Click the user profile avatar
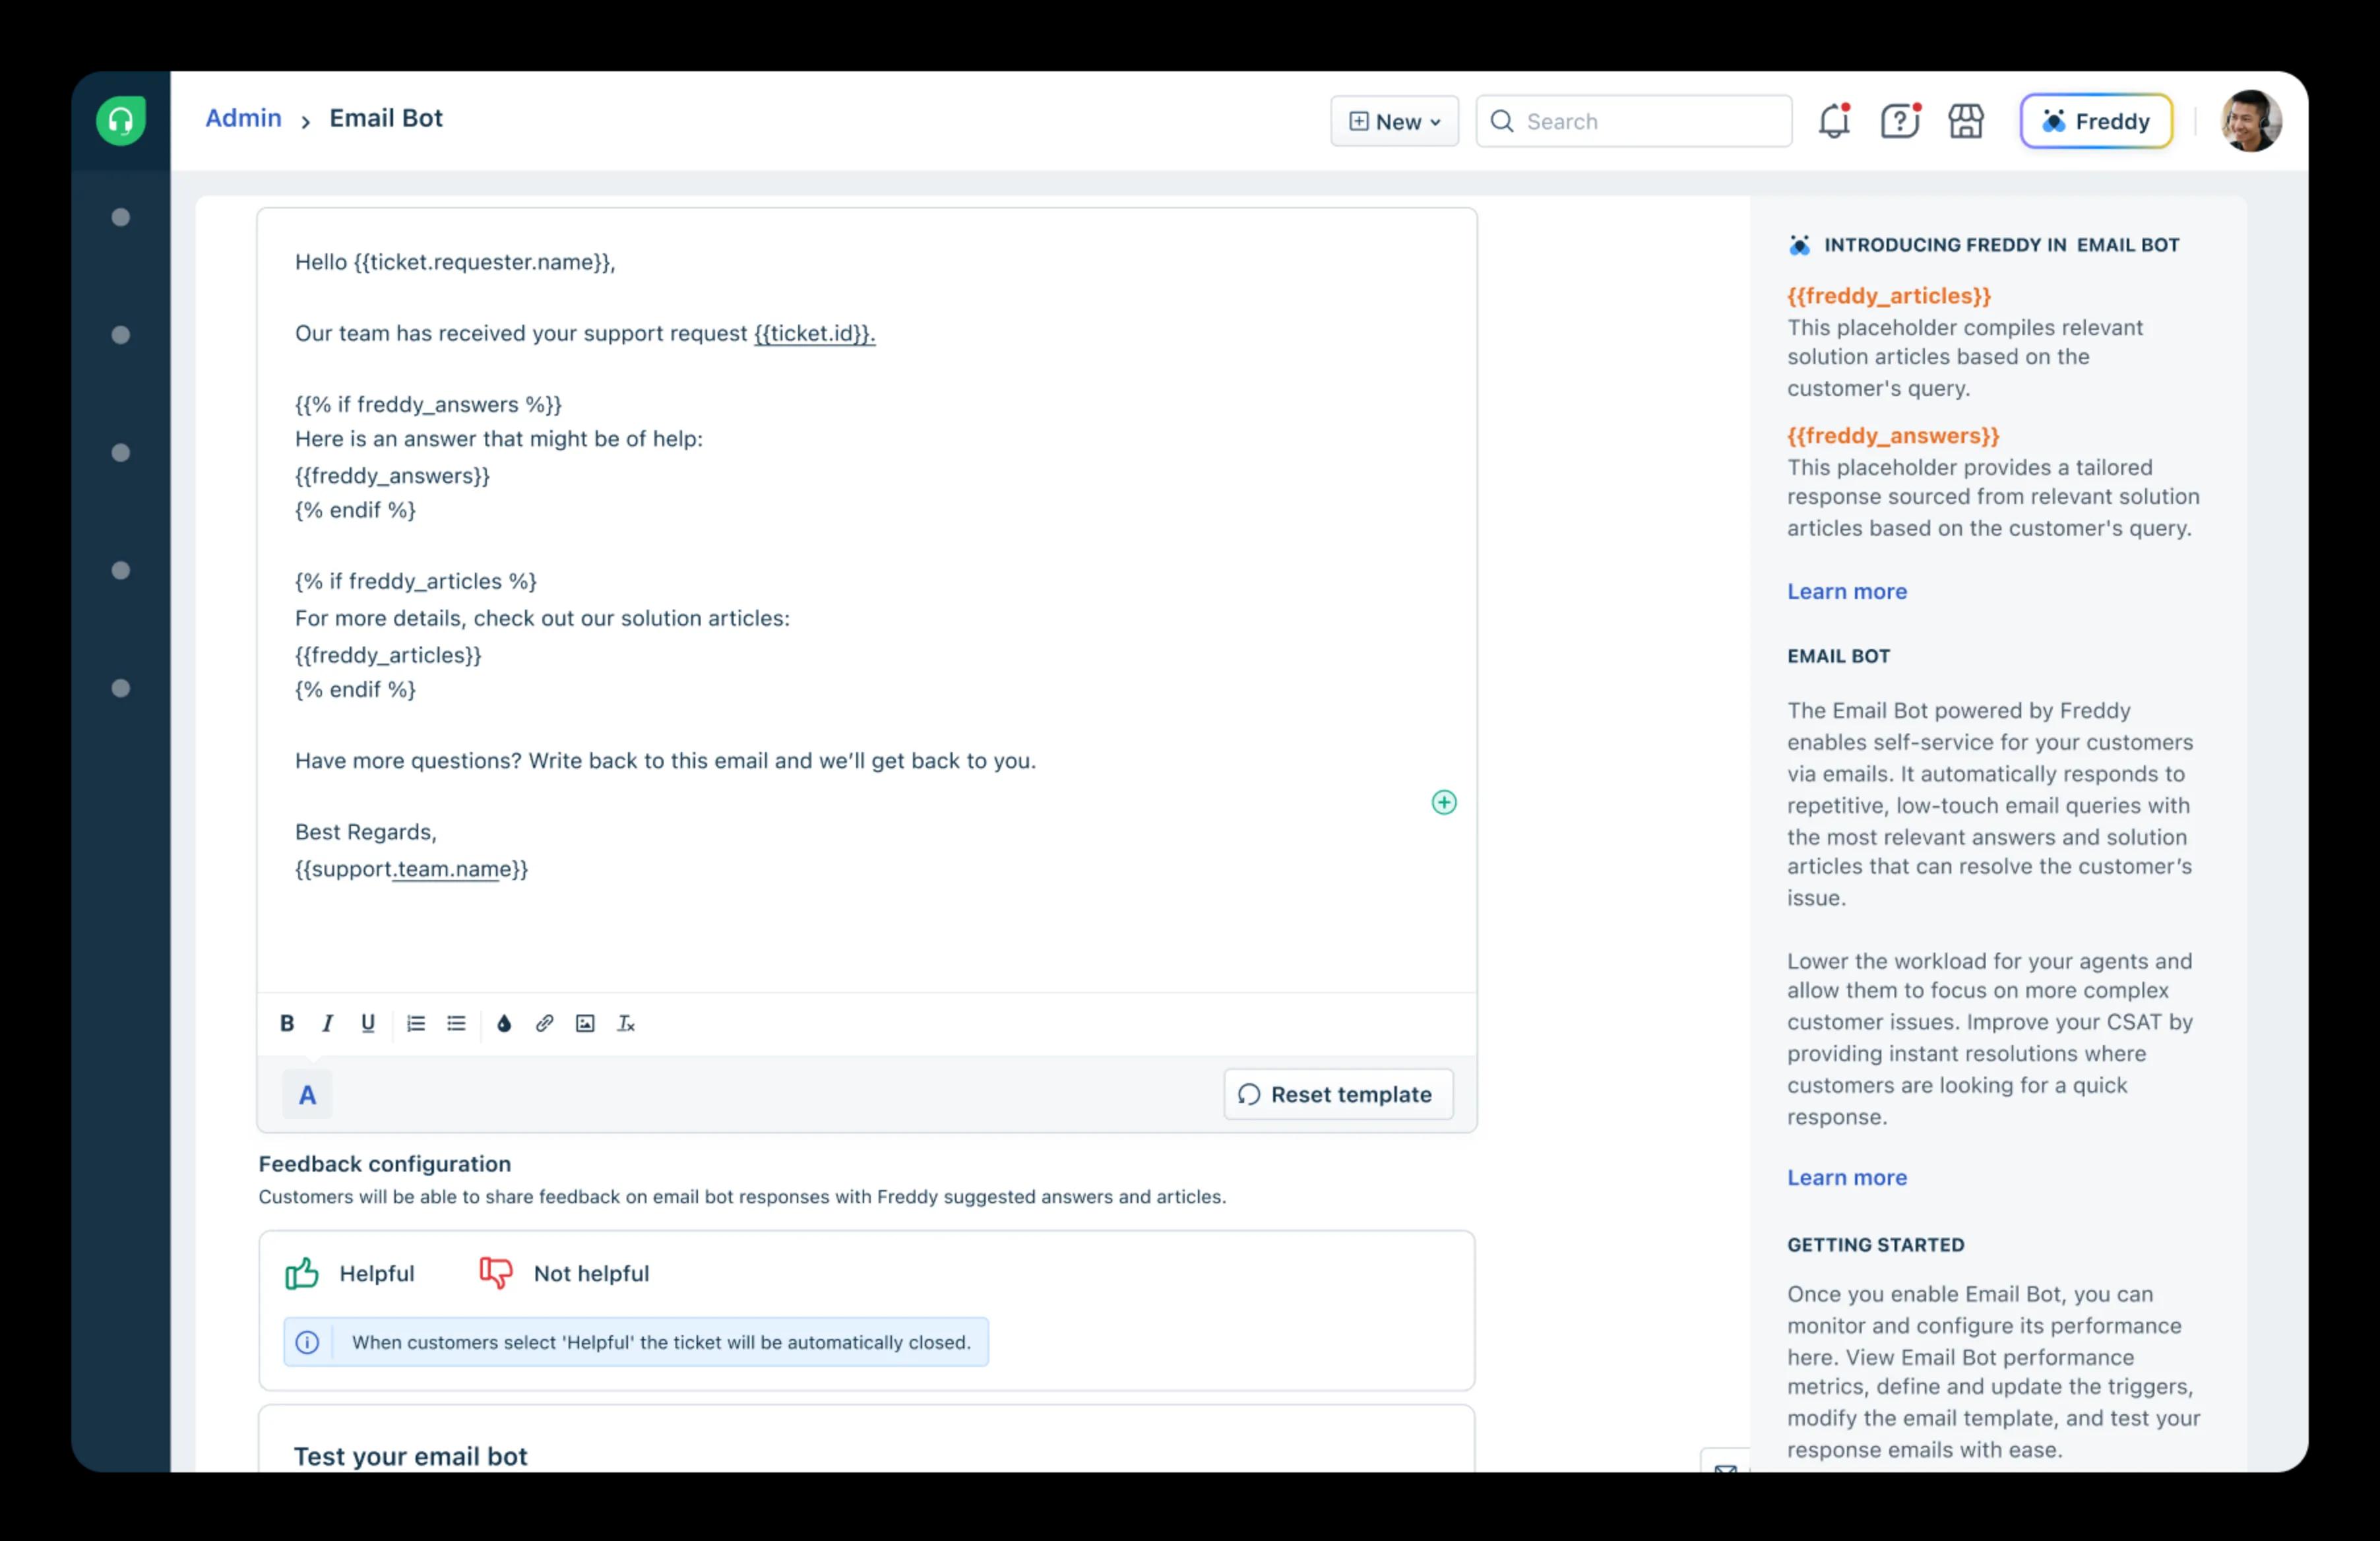Image resolution: width=2380 pixels, height=1541 pixels. pos(2251,121)
